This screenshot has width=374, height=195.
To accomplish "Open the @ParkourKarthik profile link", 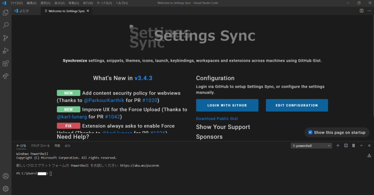I will click(104, 100).
